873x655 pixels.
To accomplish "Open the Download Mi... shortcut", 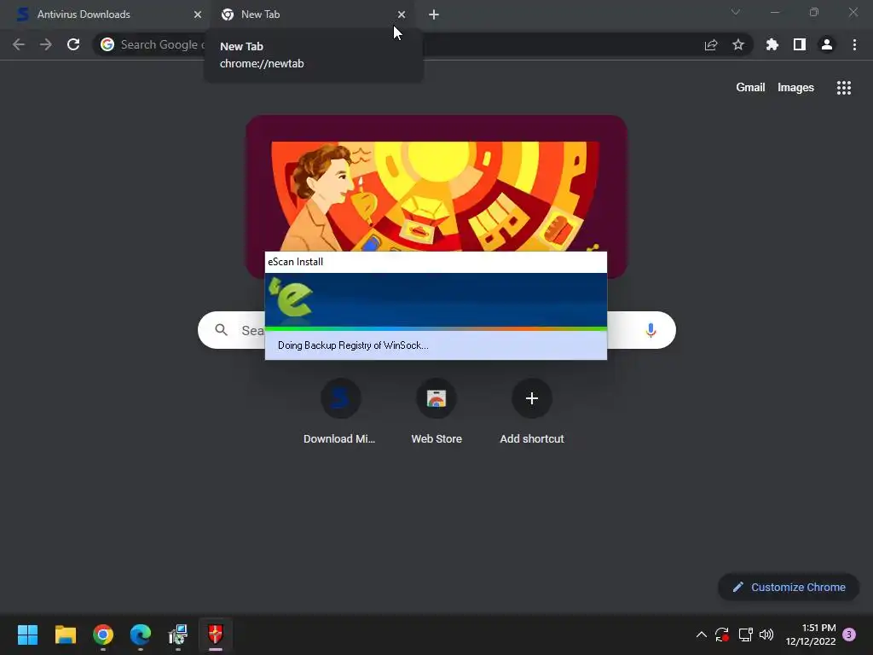I will [x=339, y=411].
